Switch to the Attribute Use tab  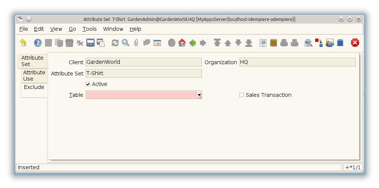[34, 76]
